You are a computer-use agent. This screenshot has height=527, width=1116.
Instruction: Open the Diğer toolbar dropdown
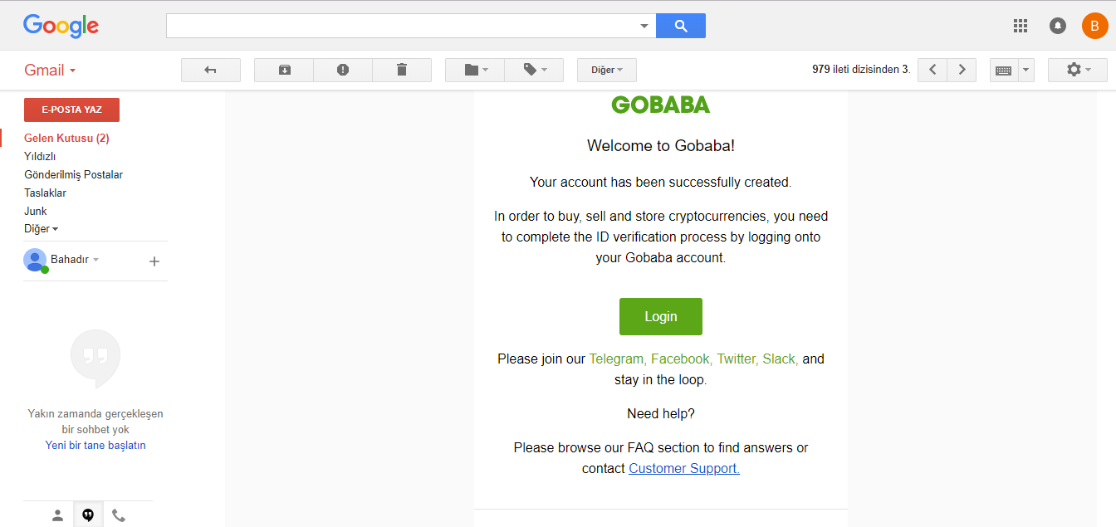point(607,70)
